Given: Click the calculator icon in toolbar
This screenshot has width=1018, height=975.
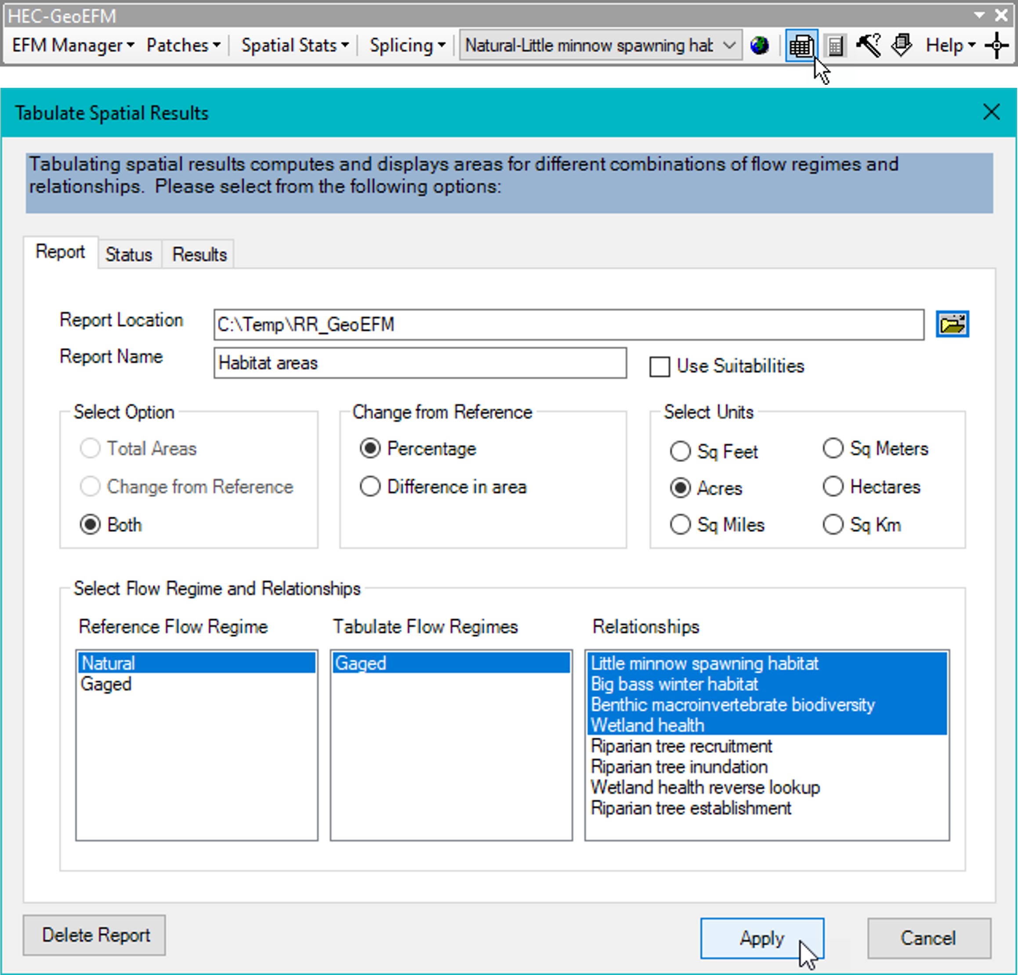Looking at the screenshot, I should [835, 46].
